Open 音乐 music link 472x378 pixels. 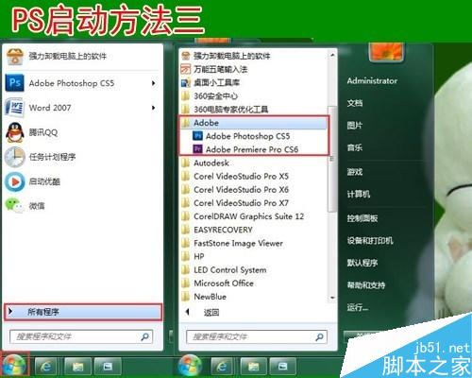[x=355, y=147]
